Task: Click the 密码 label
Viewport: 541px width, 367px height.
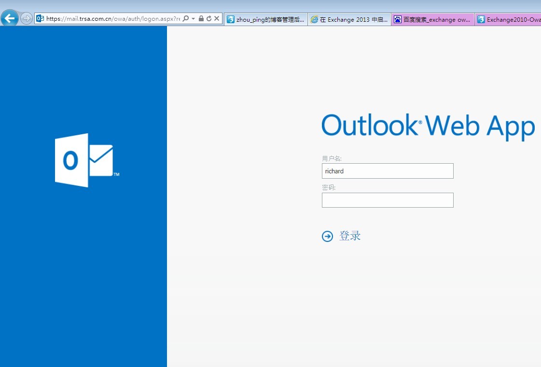Action: pyautogui.click(x=329, y=187)
